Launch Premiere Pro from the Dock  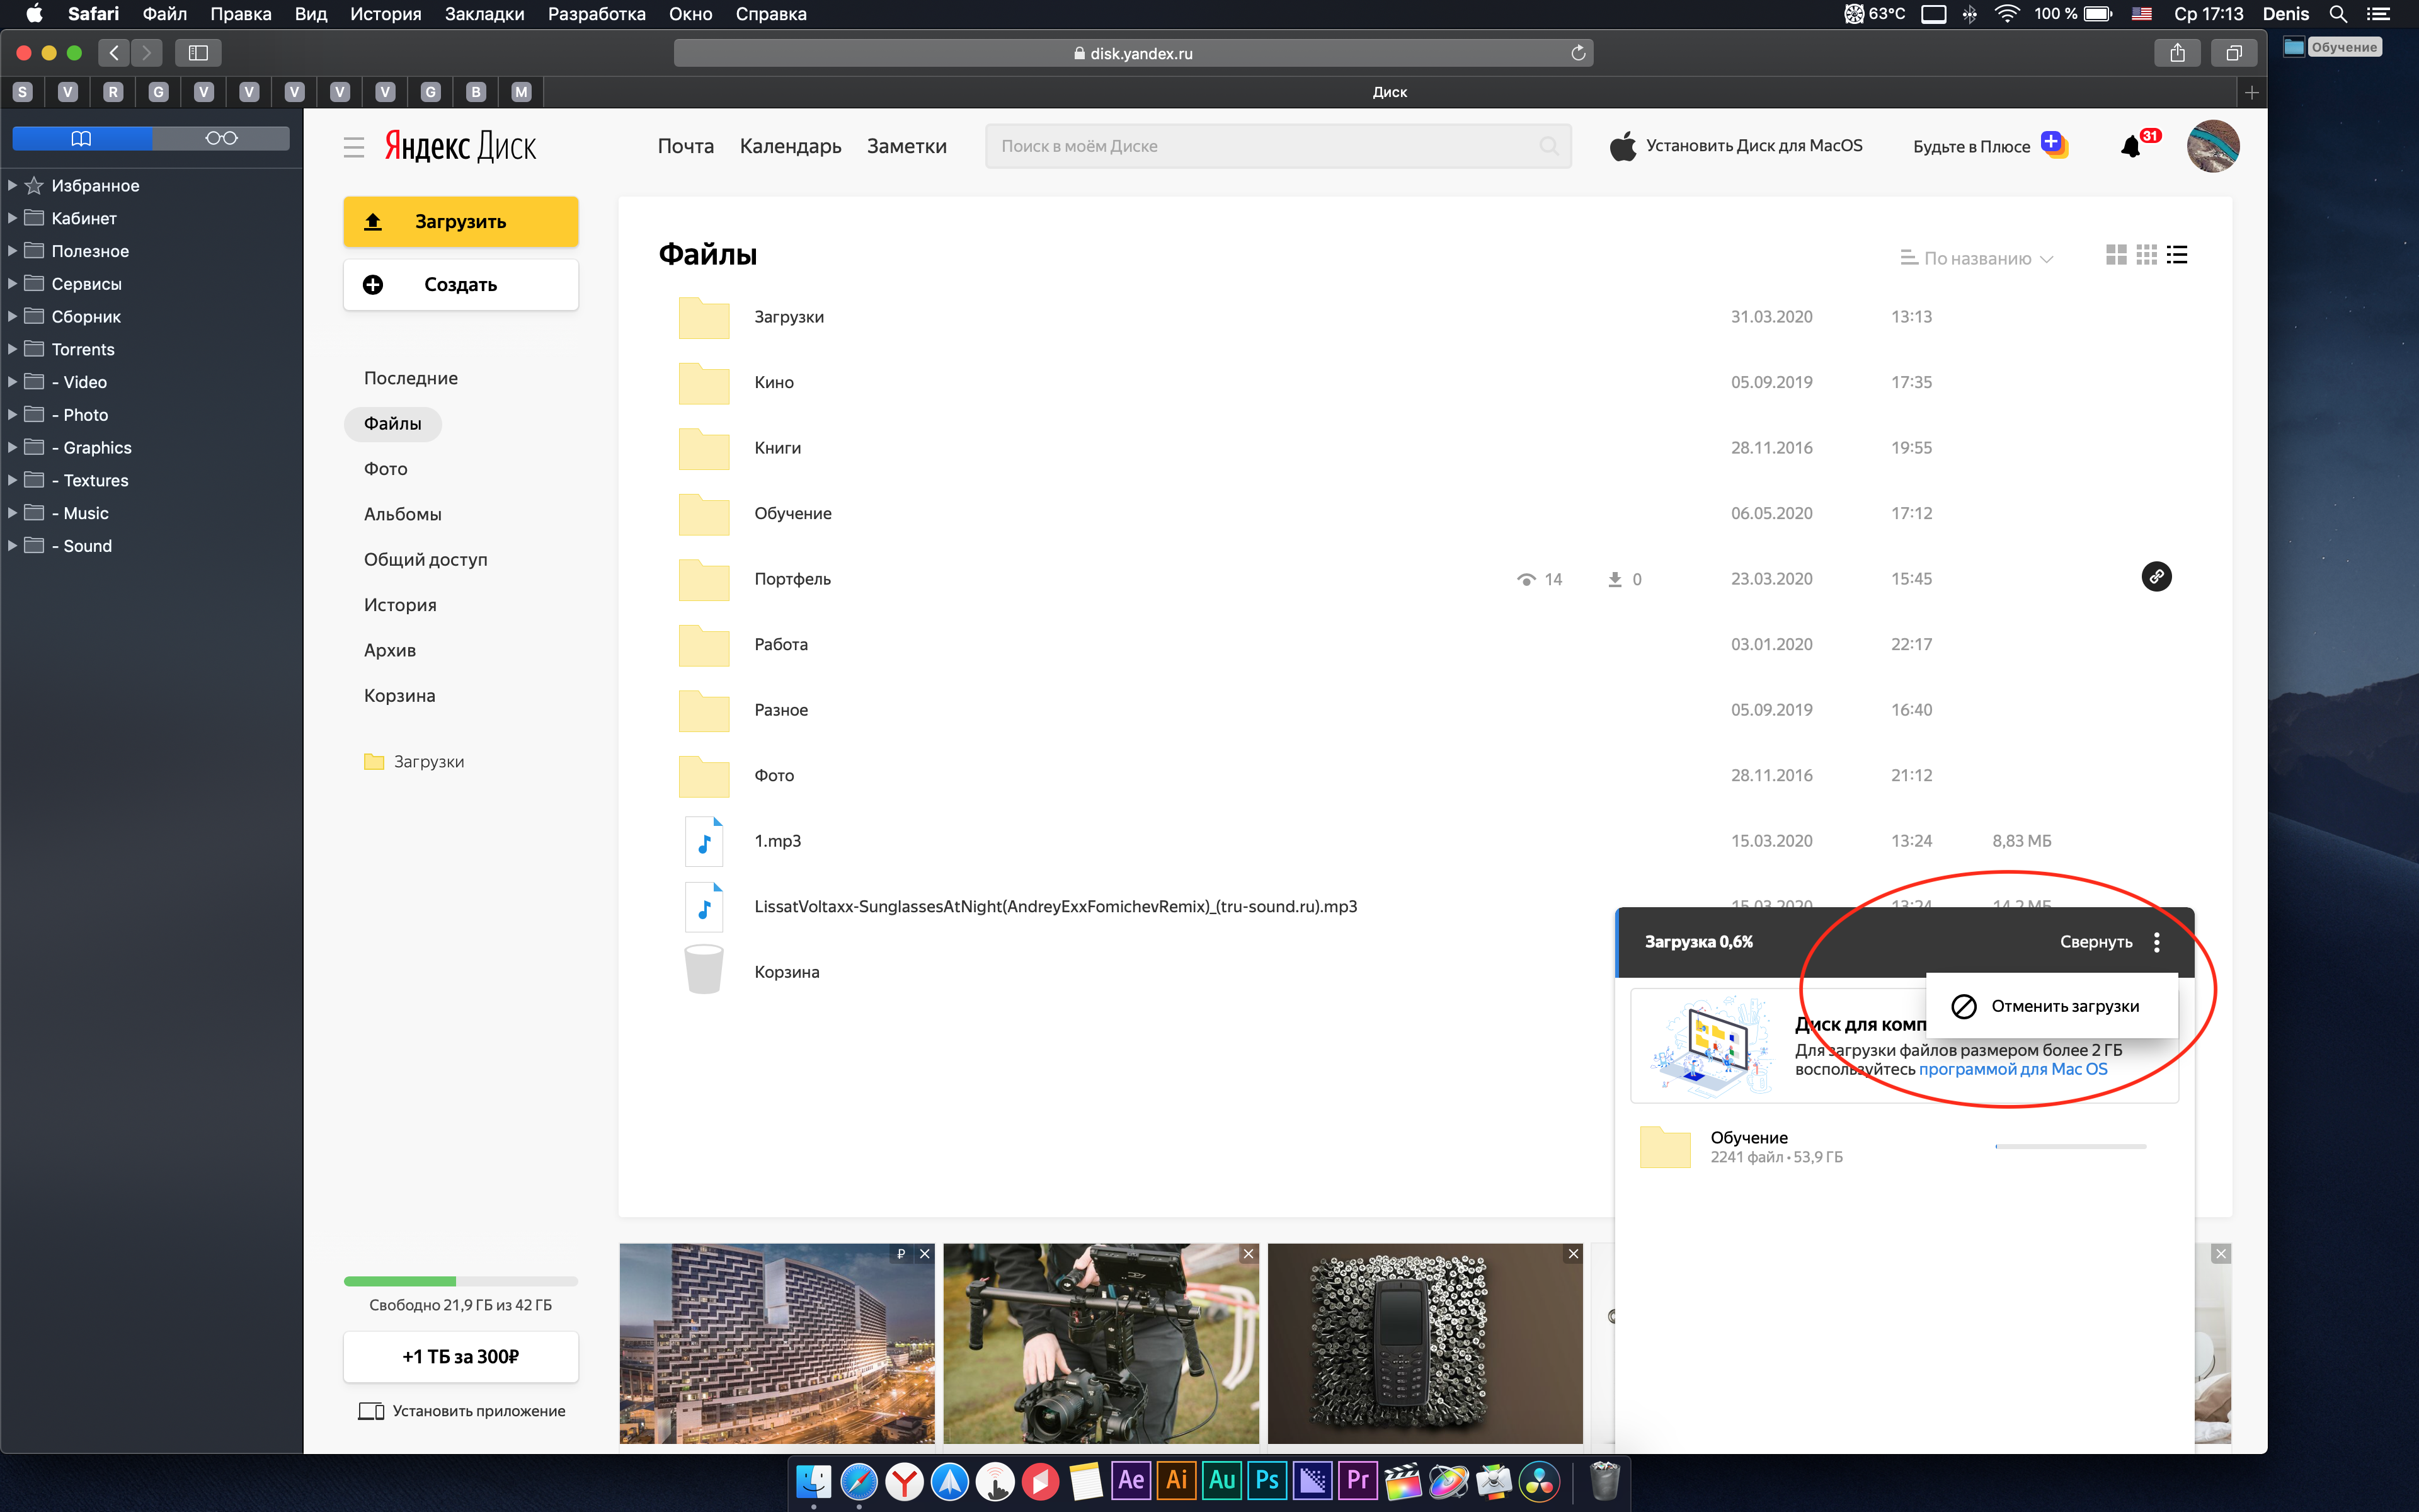click(1358, 1481)
